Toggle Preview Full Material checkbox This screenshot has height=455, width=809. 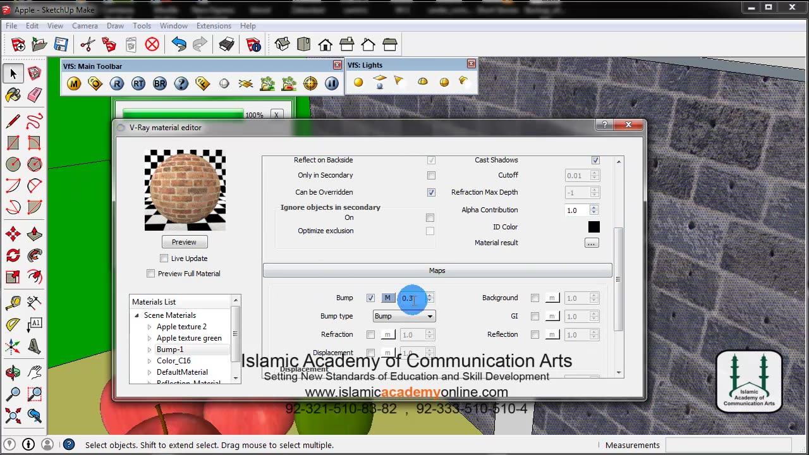150,274
